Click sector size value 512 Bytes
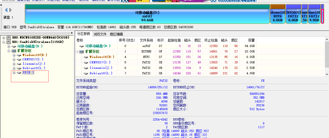This screenshot has height=138, width=329. (x=257, y=109)
